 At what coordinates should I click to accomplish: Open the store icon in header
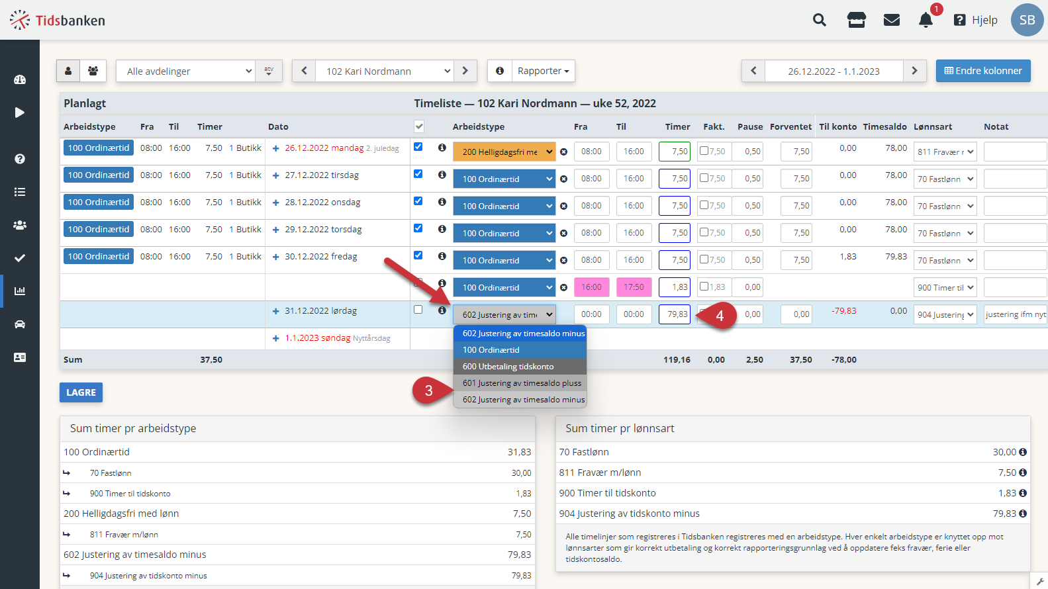[x=857, y=20]
